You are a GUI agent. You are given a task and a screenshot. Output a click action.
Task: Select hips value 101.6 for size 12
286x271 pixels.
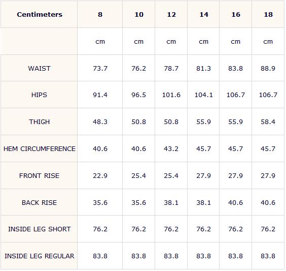tap(171, 95)
